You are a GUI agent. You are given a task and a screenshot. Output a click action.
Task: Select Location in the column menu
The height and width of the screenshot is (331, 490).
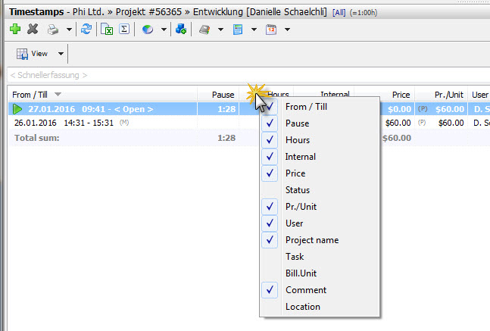[x=302, y=307]
